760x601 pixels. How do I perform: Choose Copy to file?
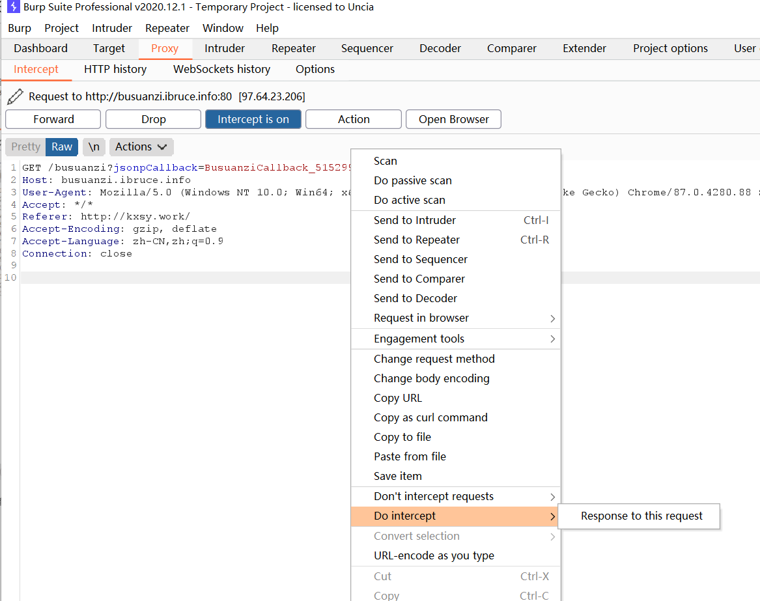point(456,437)
